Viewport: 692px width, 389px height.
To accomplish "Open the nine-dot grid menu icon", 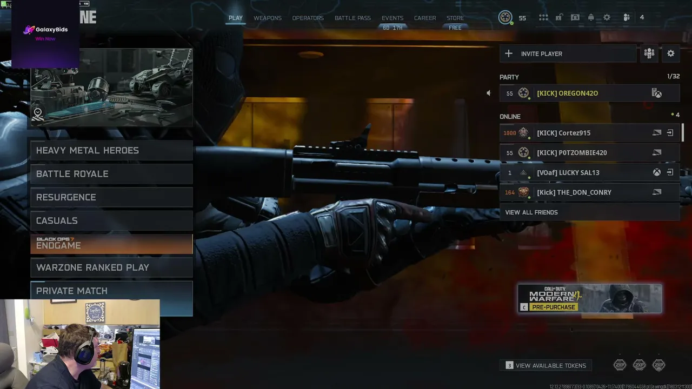I will [543, 17].
